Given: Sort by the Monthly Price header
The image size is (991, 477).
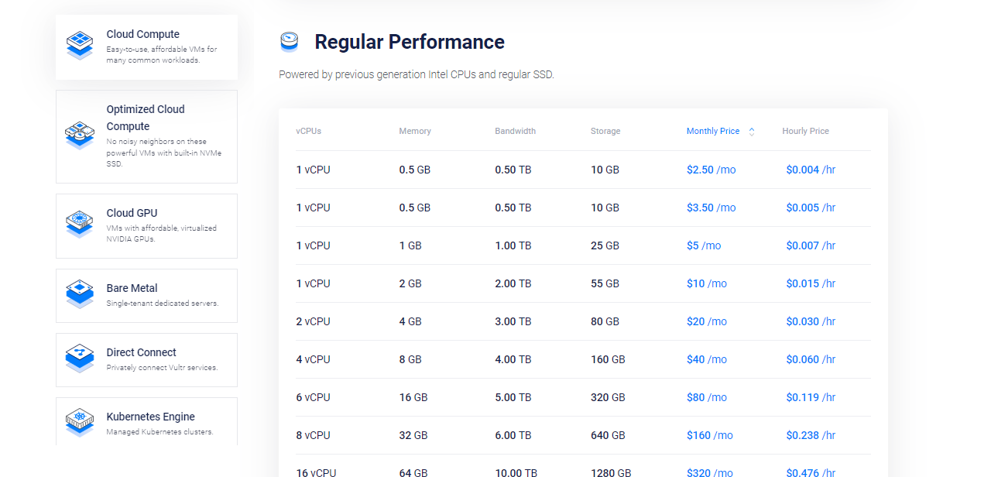Looking at the screenshot, I should click(713, 132).
